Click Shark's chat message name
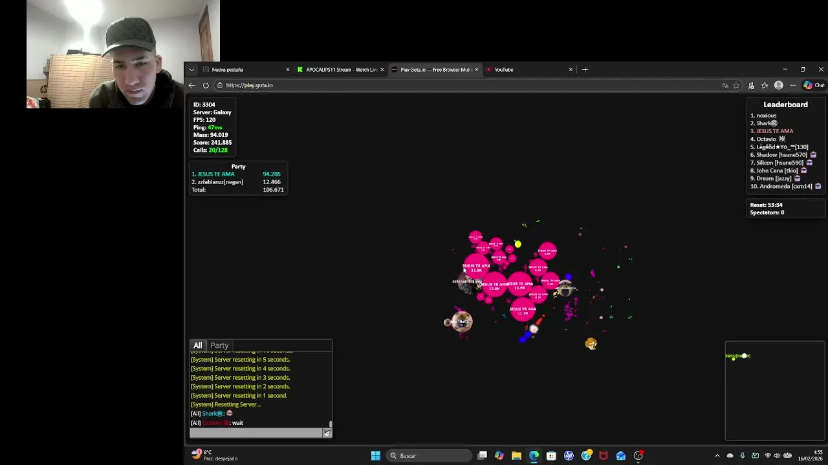 tap(212, 413)
